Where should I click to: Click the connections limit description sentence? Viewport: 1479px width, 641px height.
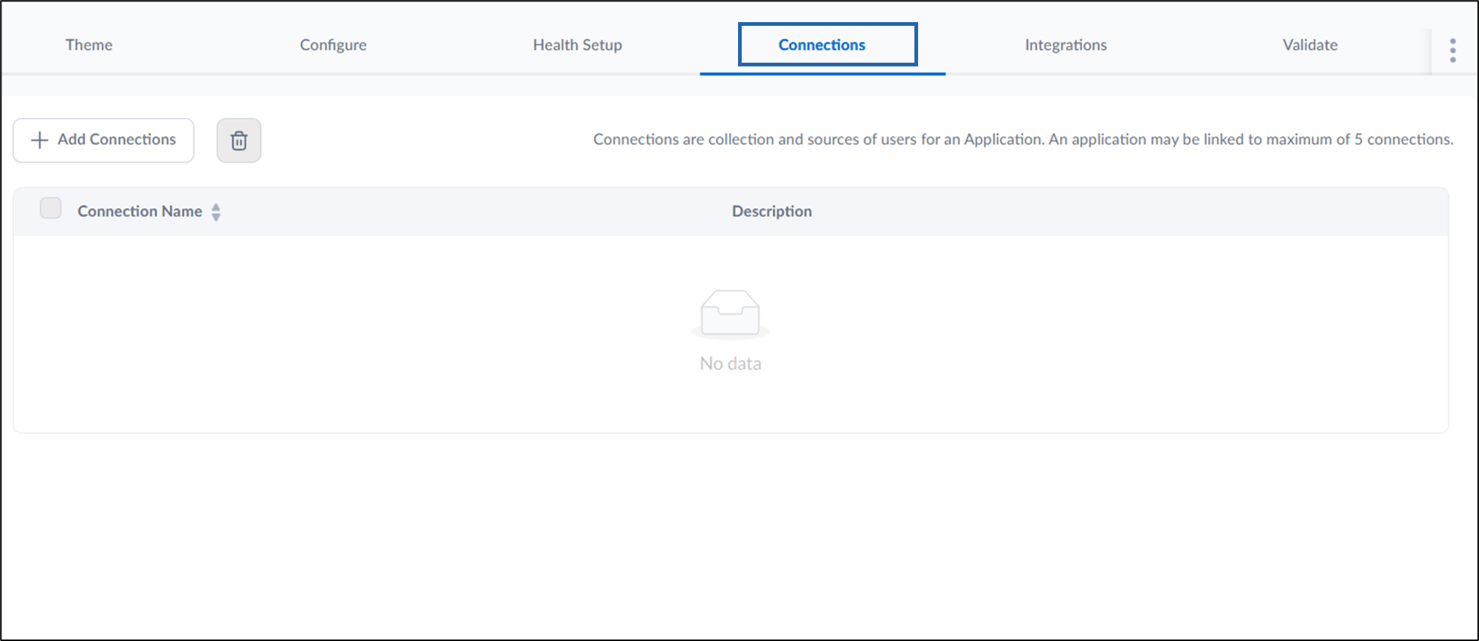coord(1023,139)
